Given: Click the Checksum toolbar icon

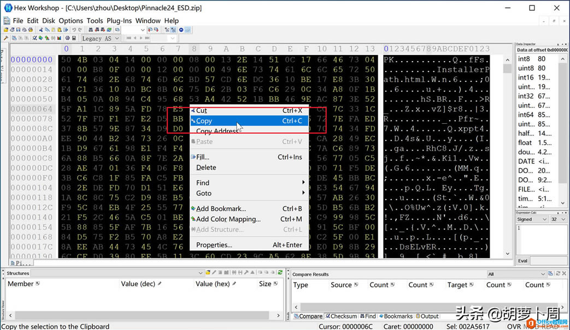Looking at the screenshot, I should click(34, 38).
